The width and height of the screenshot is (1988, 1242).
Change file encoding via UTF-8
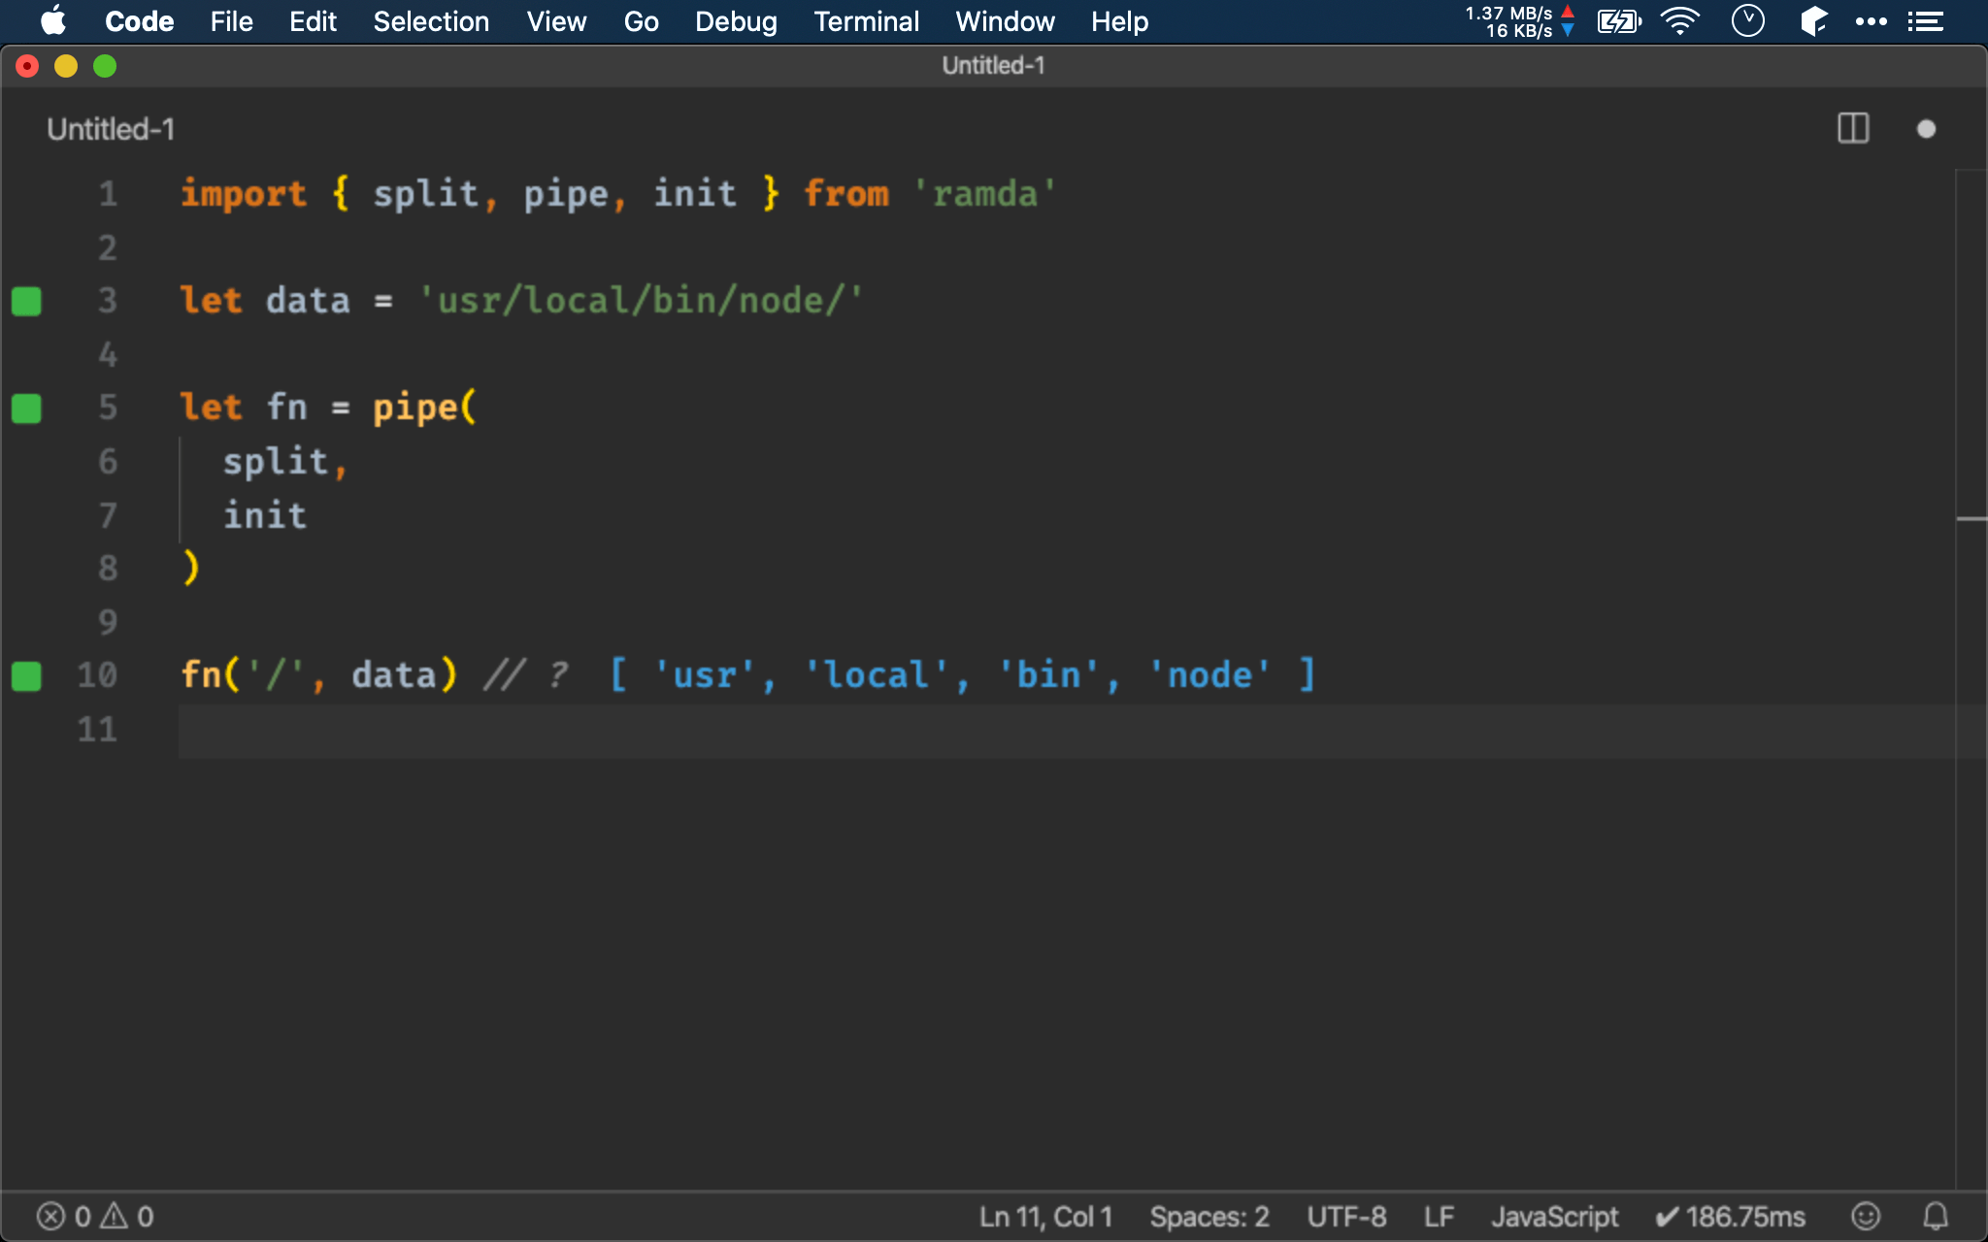pos(1346,1217)
